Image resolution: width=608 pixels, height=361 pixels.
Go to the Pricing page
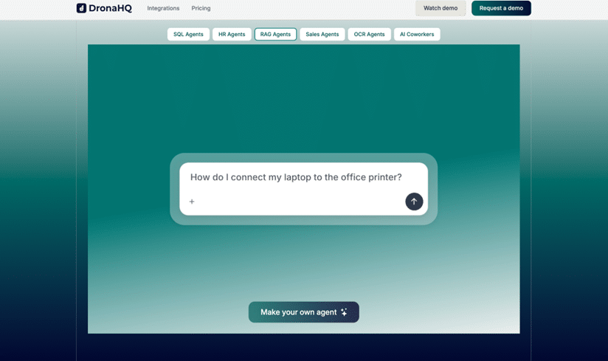point(201,8)
